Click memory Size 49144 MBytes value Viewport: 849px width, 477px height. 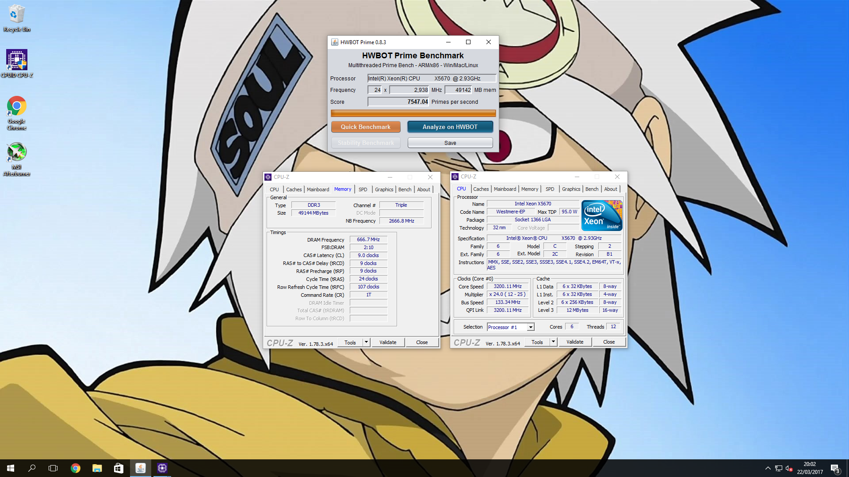[314, 213]
